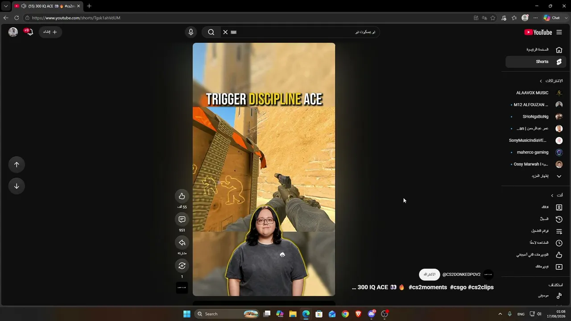
Task: Subscribe to @CS2DONKEDPOV2
Action: pos(429,274)
